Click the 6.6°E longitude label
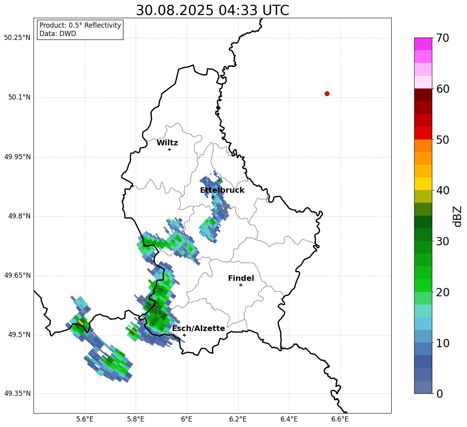 pos(340,419)
